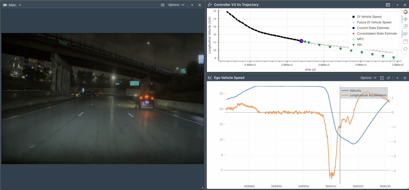Click the camera video frame in Main panel

click(x=102, y=99)
